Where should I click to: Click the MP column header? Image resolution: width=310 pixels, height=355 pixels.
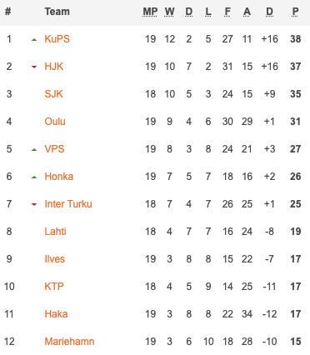click(150, 12)
